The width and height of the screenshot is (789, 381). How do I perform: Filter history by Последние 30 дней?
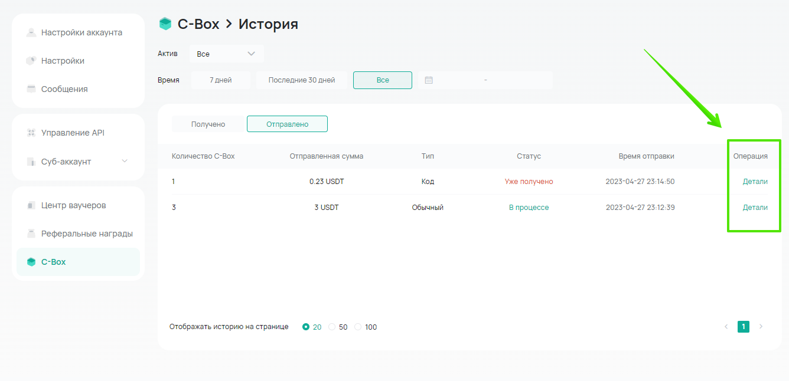301,80
